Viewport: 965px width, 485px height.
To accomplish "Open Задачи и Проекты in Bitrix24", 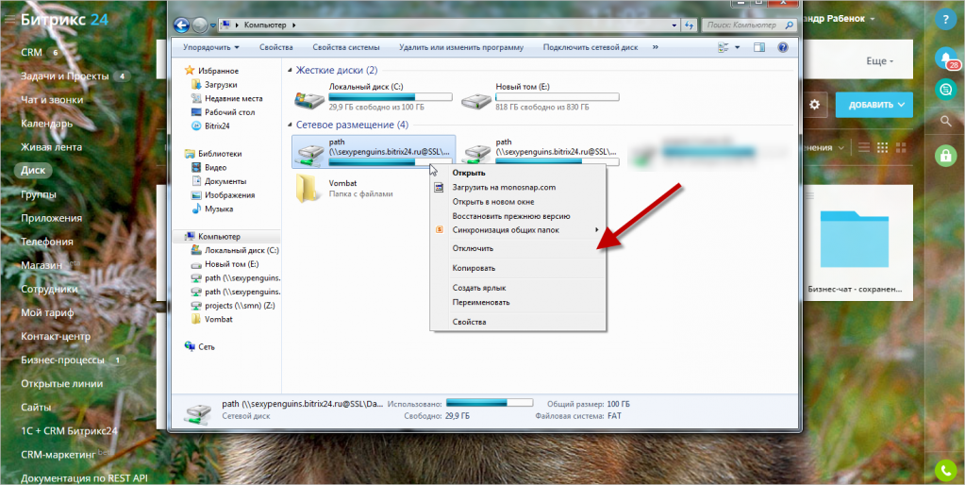I will [x=65, y=76].
